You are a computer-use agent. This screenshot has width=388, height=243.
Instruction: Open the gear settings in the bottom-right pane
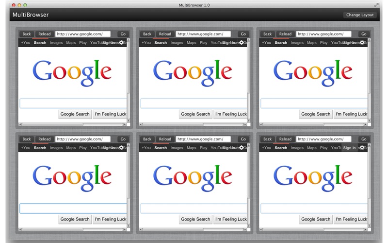coord(362,148)
